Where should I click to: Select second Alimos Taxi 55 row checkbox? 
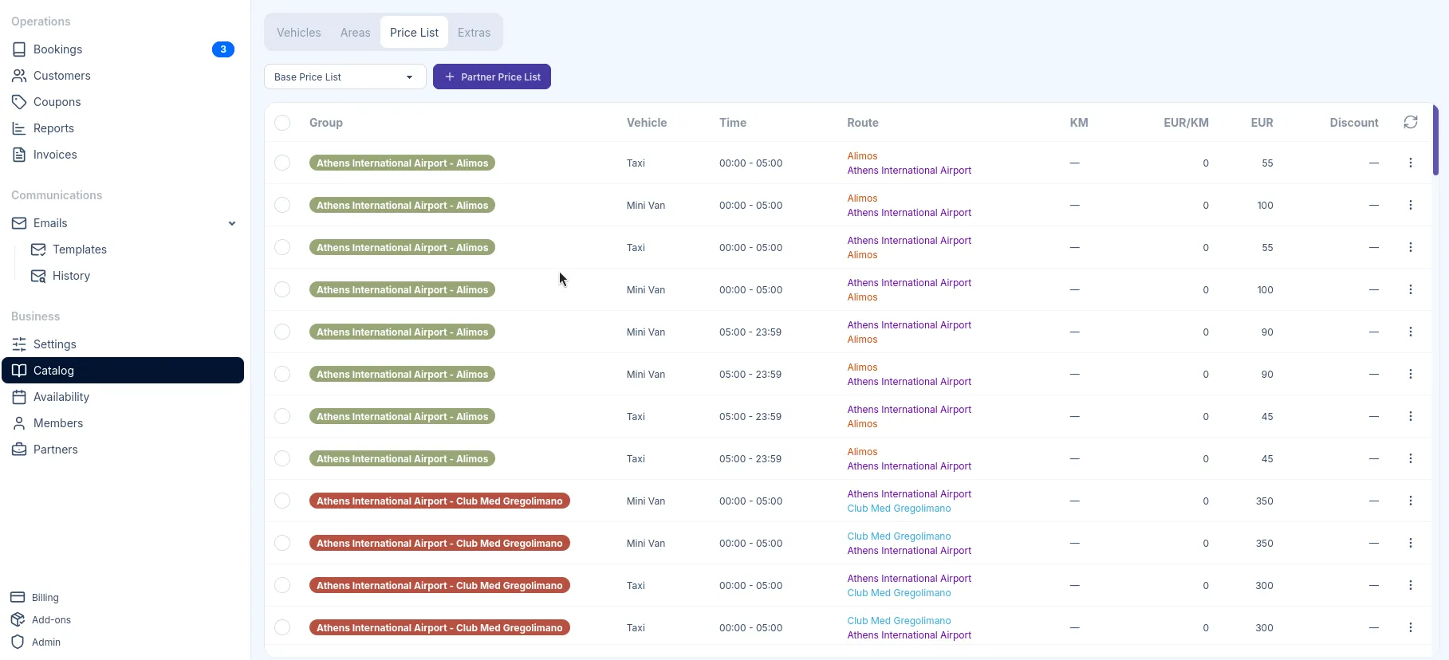[282, 247]
